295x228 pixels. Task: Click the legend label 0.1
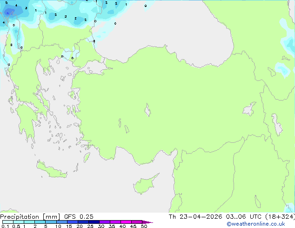[x=5, y=226]
